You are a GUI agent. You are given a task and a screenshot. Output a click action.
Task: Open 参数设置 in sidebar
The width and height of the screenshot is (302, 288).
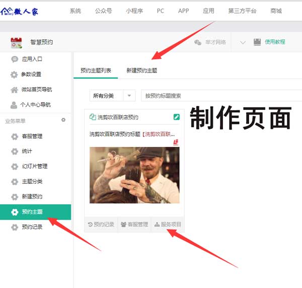(31, 74)
